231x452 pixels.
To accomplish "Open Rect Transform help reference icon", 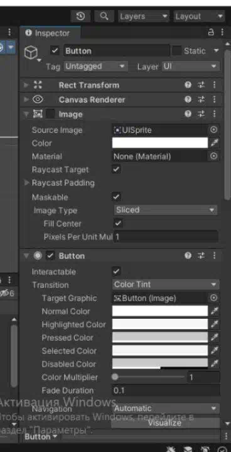I will pyautogui.click(x=188, y=85).
